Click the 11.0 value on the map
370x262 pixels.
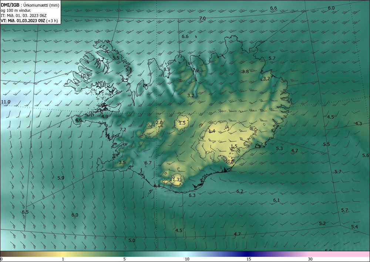pos(6,102)
